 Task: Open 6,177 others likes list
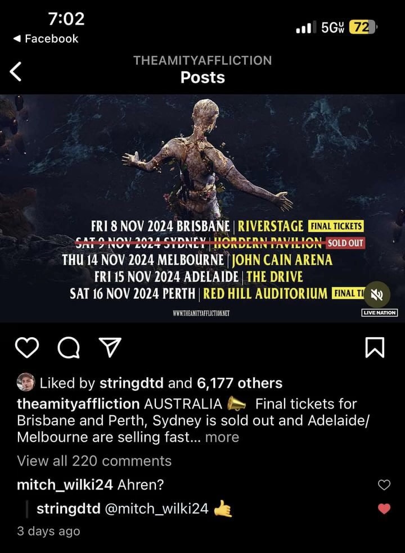coord(240,383)
